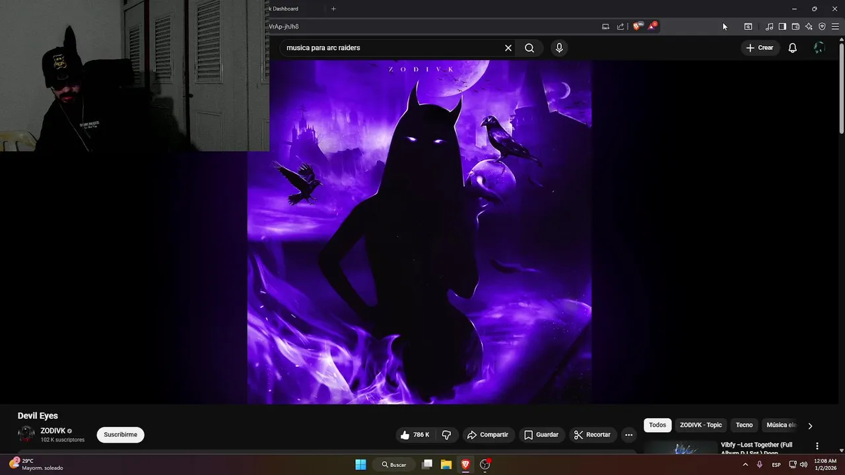Toggle the browser sidebar panel icon
The height and width of the screenshot is (475, 845).
[782, 26]
